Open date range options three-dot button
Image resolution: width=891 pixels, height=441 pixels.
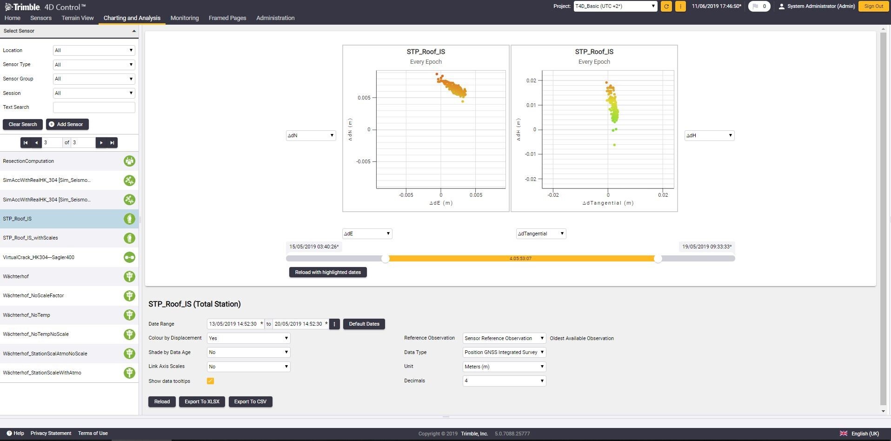point(334,324)
